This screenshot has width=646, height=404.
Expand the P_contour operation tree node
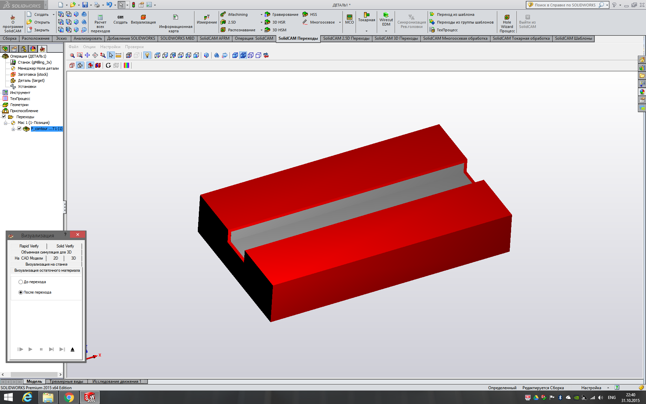(13, 129)
